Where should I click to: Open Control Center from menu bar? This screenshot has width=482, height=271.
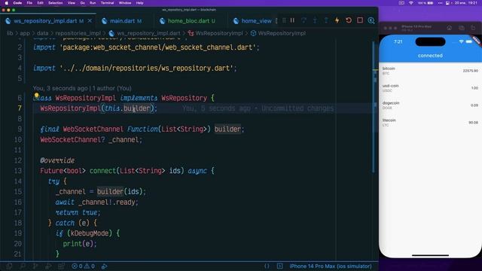447,3
